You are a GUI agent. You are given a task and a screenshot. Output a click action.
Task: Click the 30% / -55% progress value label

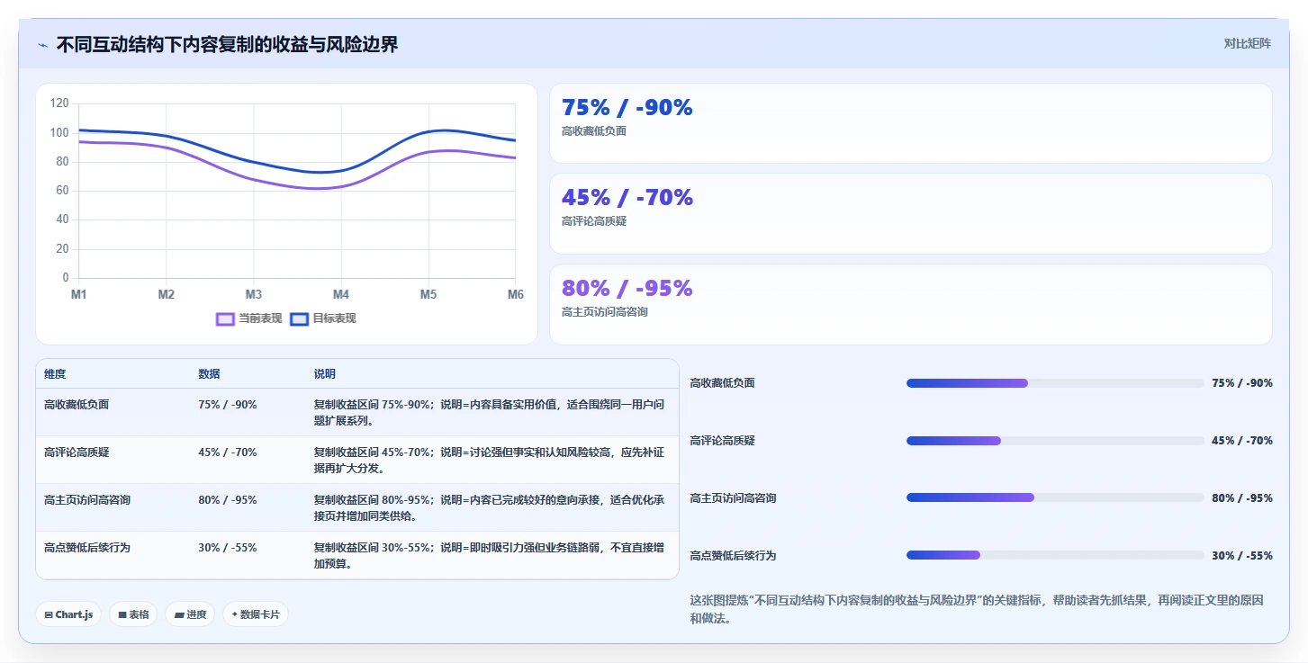tap(1242, 556)
